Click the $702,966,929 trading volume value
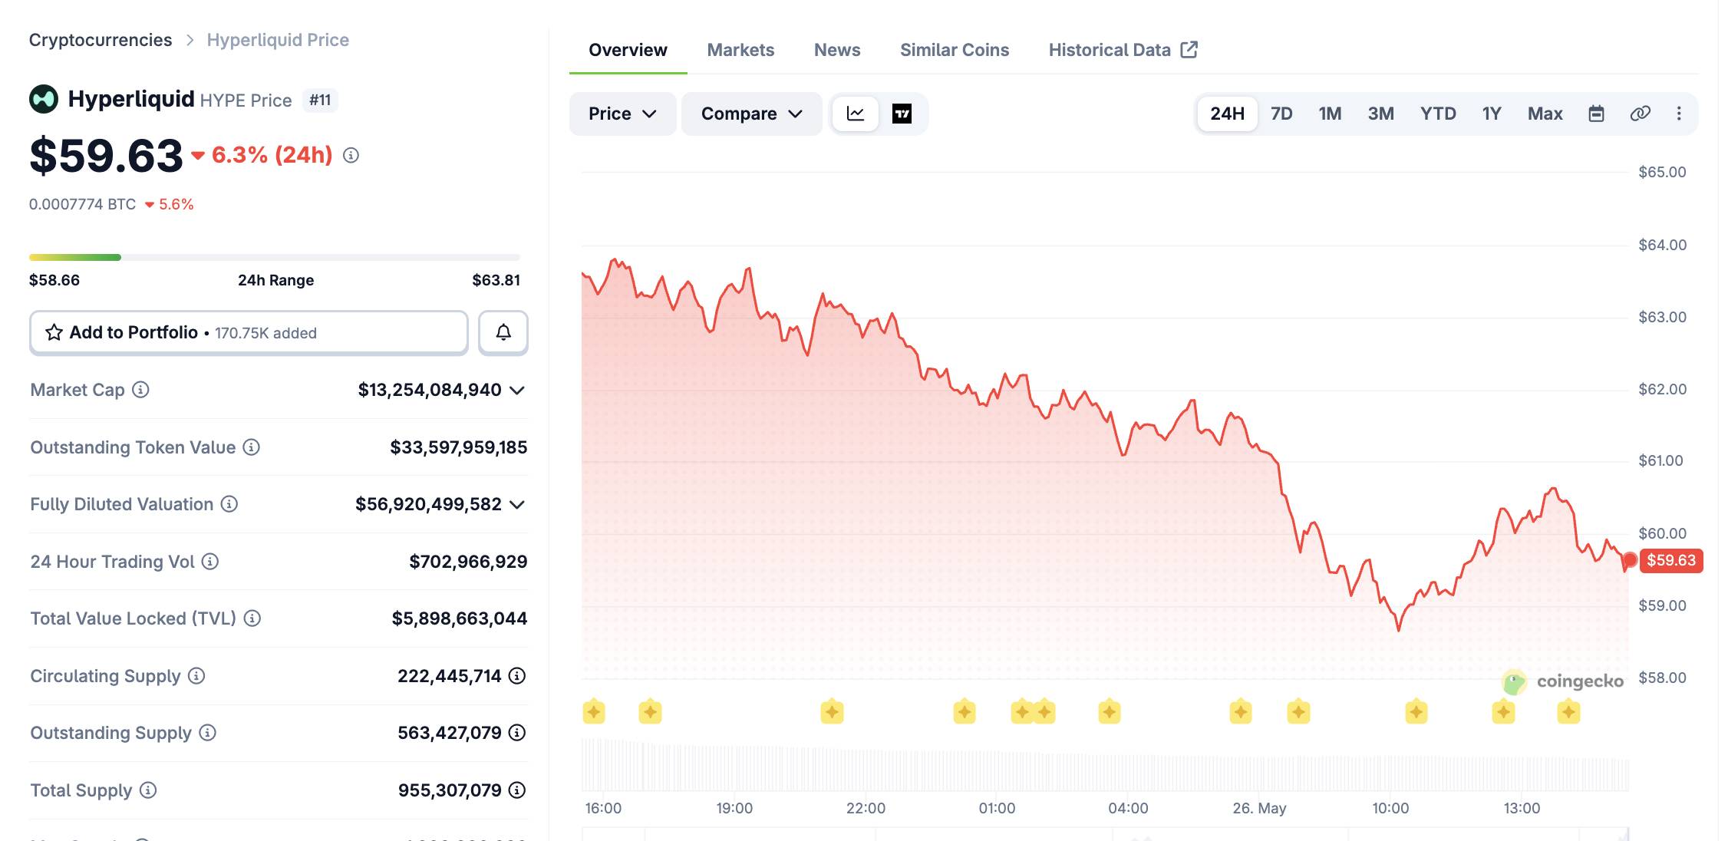The image size is (1728, 841). pos(468,562)
